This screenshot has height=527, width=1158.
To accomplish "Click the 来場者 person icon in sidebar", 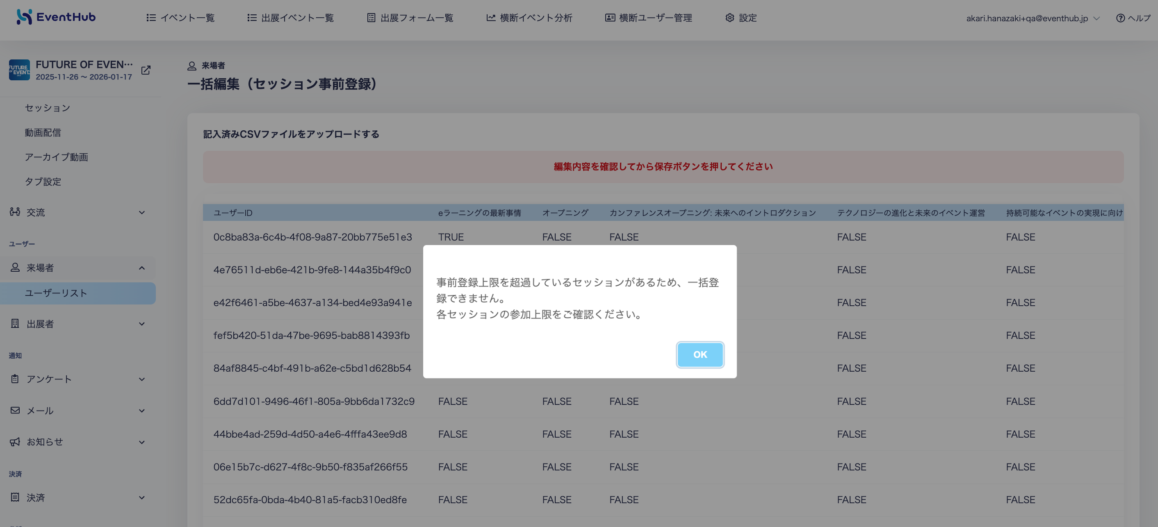I will pos(15,267).
